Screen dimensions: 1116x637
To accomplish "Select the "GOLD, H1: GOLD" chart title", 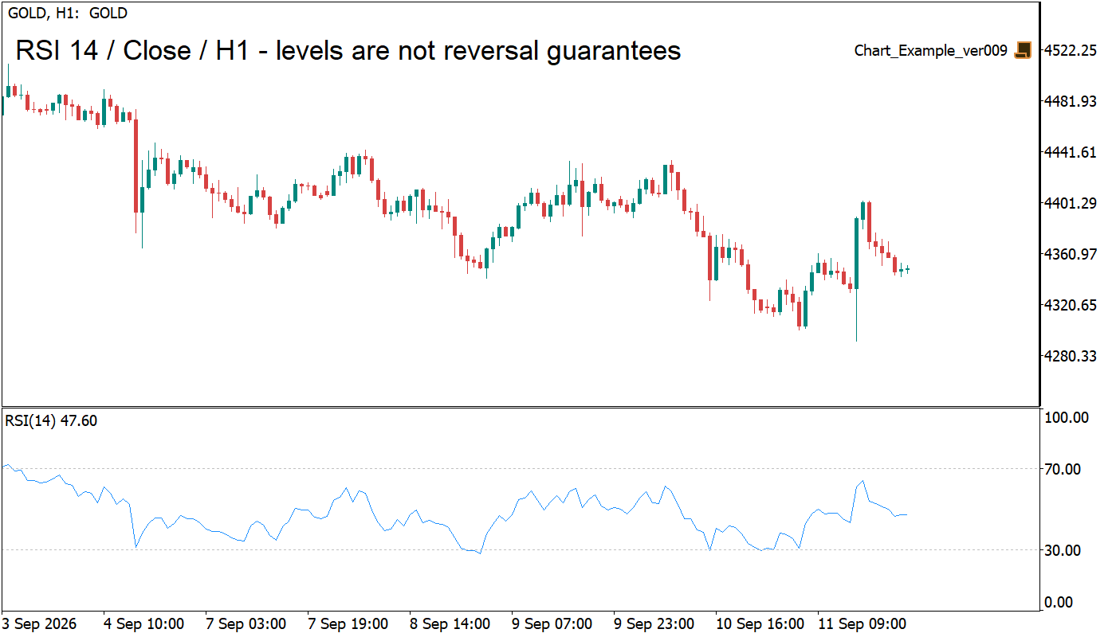I will tap(68, 14).
